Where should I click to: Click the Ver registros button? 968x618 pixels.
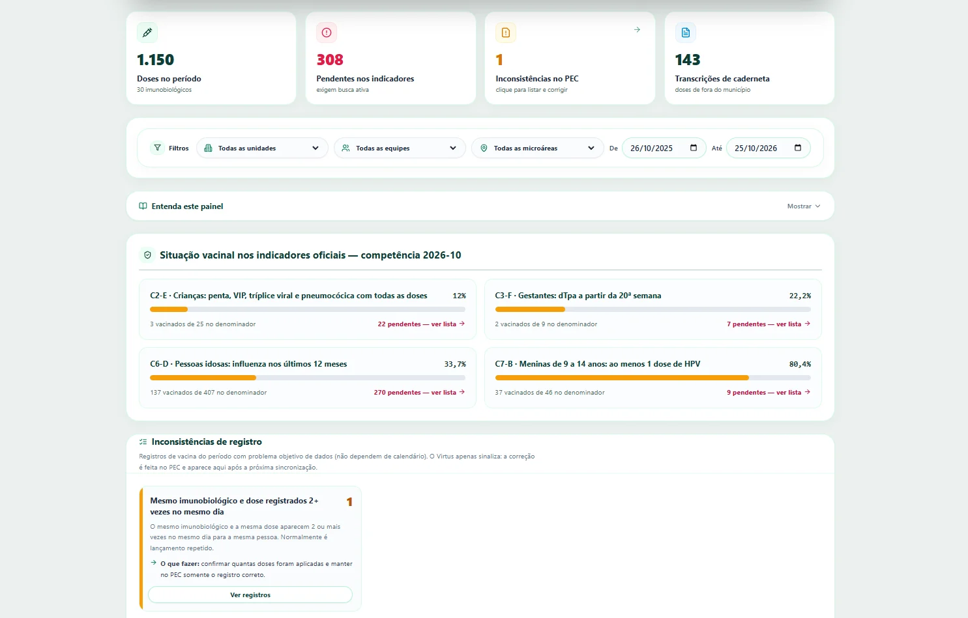[x=250, y=595]
